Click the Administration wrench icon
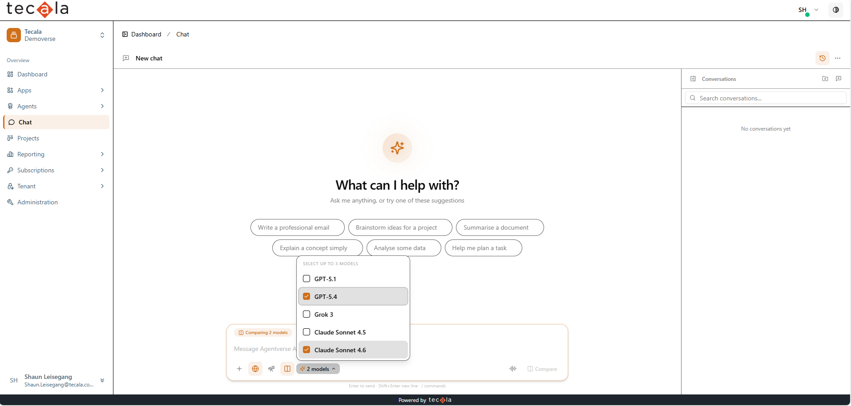The height and width of the screenshot is (406, 851). tap(10, 202)
